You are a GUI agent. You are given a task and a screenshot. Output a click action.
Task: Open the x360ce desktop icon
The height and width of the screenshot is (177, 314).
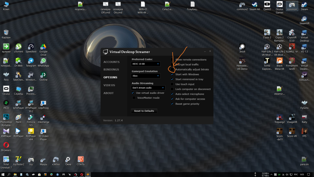[56, 161]
